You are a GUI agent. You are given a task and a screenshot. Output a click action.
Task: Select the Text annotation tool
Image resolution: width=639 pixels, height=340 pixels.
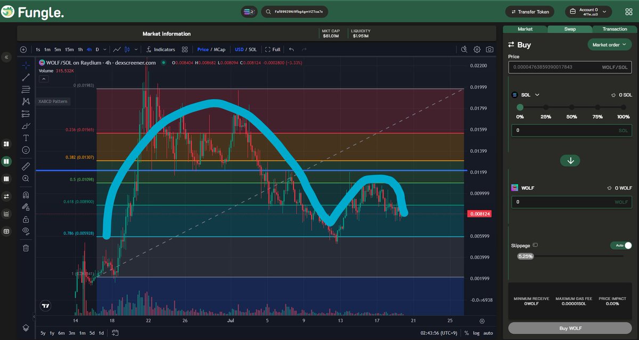pos(26,138)
